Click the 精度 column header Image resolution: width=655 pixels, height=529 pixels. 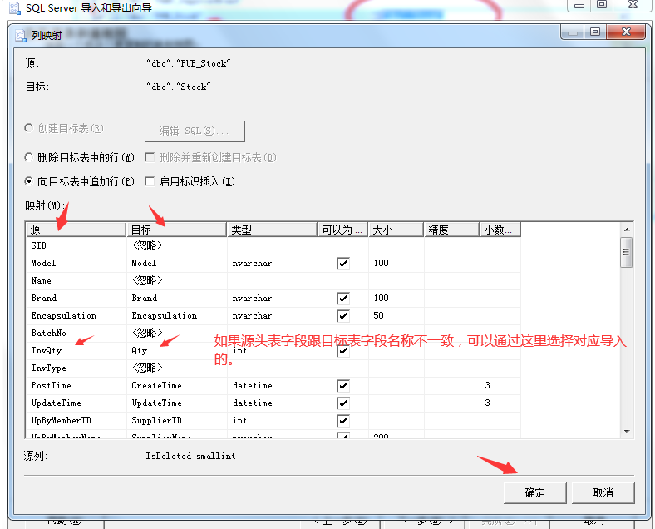pos(451,230)
